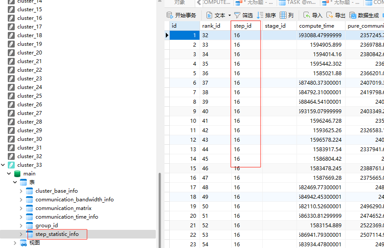Click the main database icon
This screenshot has height=248, width=384.
17,174
